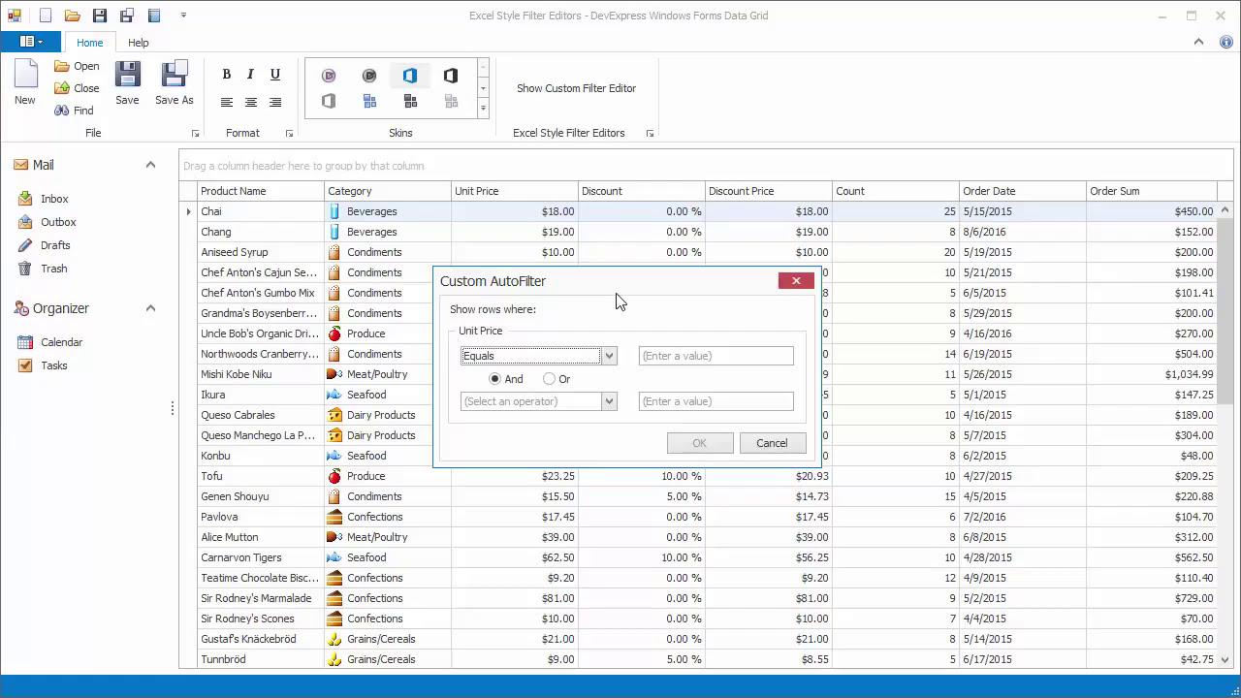The height and width of the screenshot is (698, 1241).
Task: Click Show Custom Filter Editor
Action: (x=576, y=88)
